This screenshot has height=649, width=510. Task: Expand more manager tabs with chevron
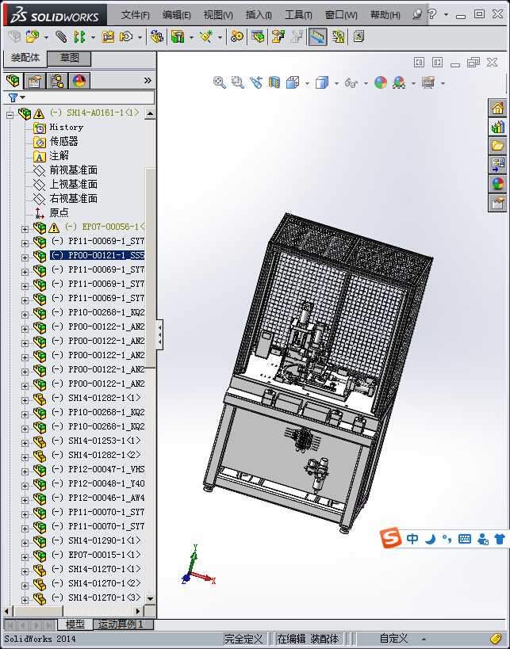click(x=148, y=80)
